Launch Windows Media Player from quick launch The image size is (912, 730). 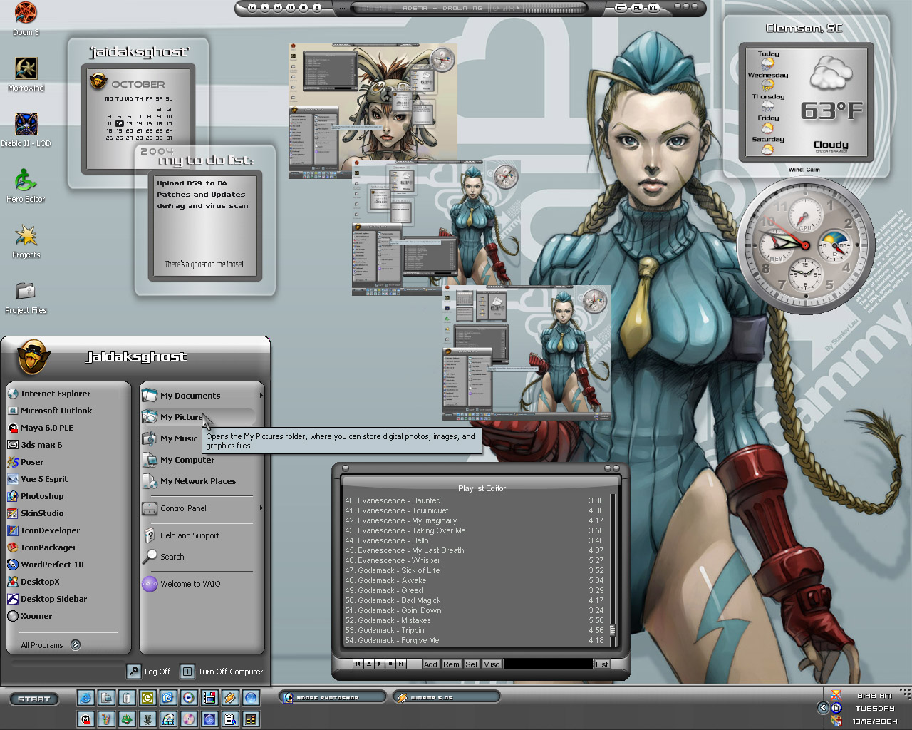(189, 698)
